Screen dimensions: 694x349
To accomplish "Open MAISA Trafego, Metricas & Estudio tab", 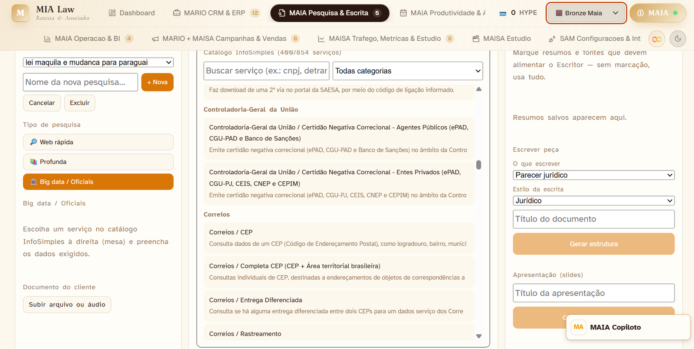I will [x=386, y=39].
